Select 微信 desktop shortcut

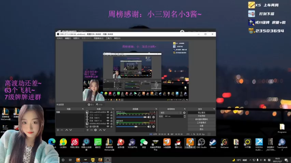pyautogui.click(x=144, y=143)
